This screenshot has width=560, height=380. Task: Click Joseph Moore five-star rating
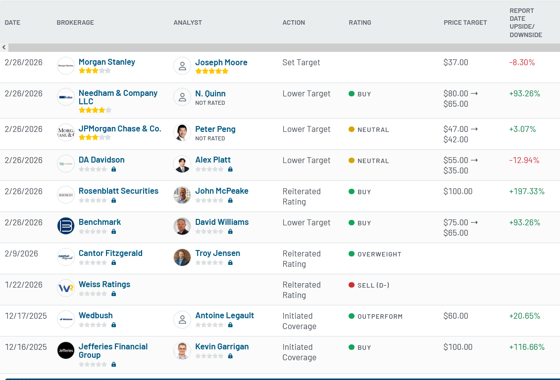coord(211,71)
